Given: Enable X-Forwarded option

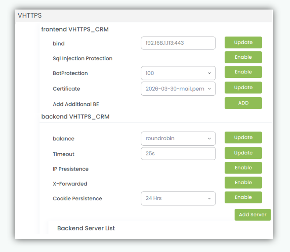Looking at the screenshot, I should [243, 182].
